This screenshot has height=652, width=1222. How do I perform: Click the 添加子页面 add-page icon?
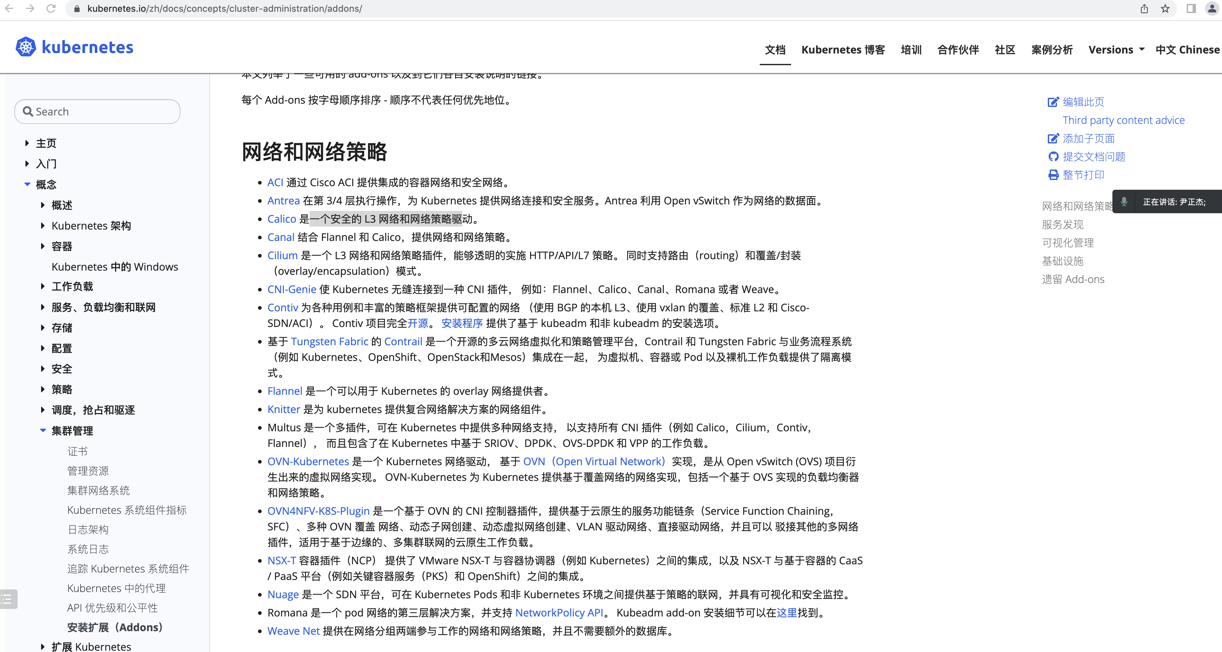(x=1054, y=138)
